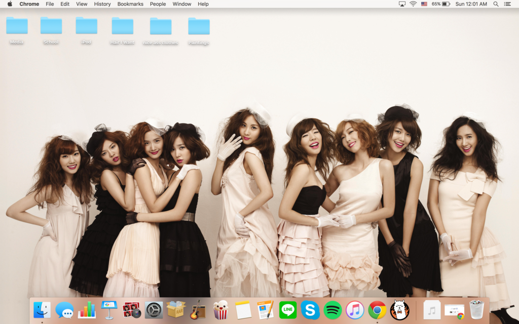Open the History menu
The width and height of the screenshot is (519, 324).
coord(102,4)
